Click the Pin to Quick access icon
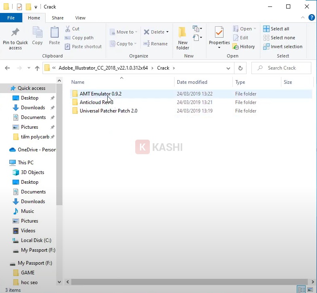This screenshot has width=317, height=293. pyautogui.click(x=15, y=33)
